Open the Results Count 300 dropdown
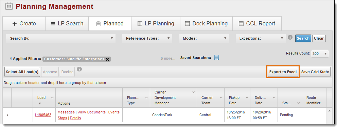This screenshot has width=337, height=127. pos(320,54)
